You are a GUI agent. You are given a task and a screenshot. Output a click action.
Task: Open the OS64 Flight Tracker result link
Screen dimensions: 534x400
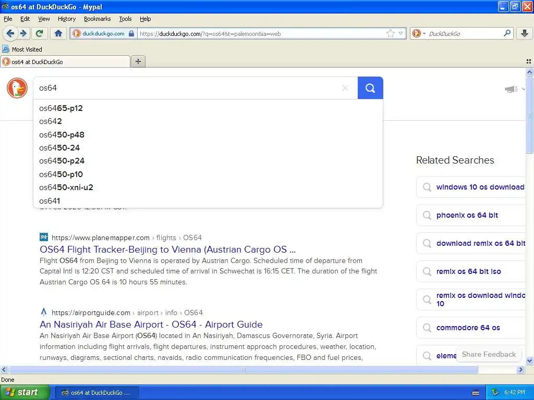tap(167, 249)
